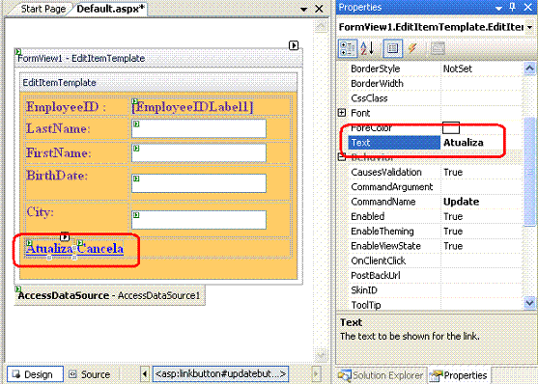Click the designer scroll up arrow

(x=321, y=25)
